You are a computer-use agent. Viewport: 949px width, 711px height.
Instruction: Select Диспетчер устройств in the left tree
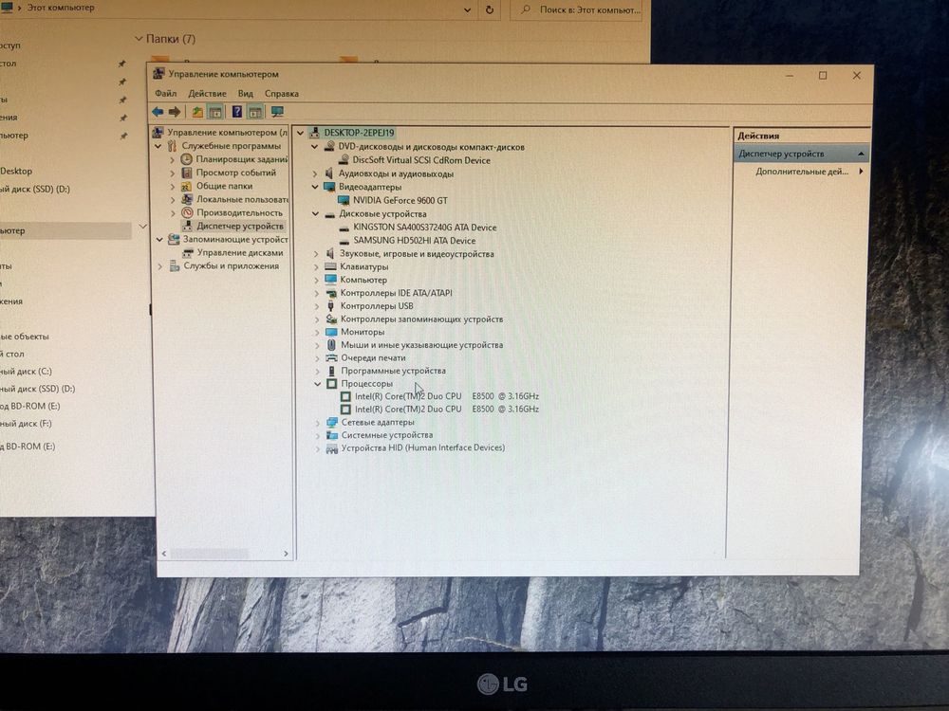240,227
